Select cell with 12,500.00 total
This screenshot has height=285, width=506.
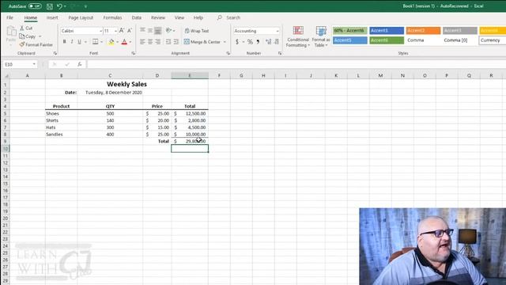(x=190, y=113)
